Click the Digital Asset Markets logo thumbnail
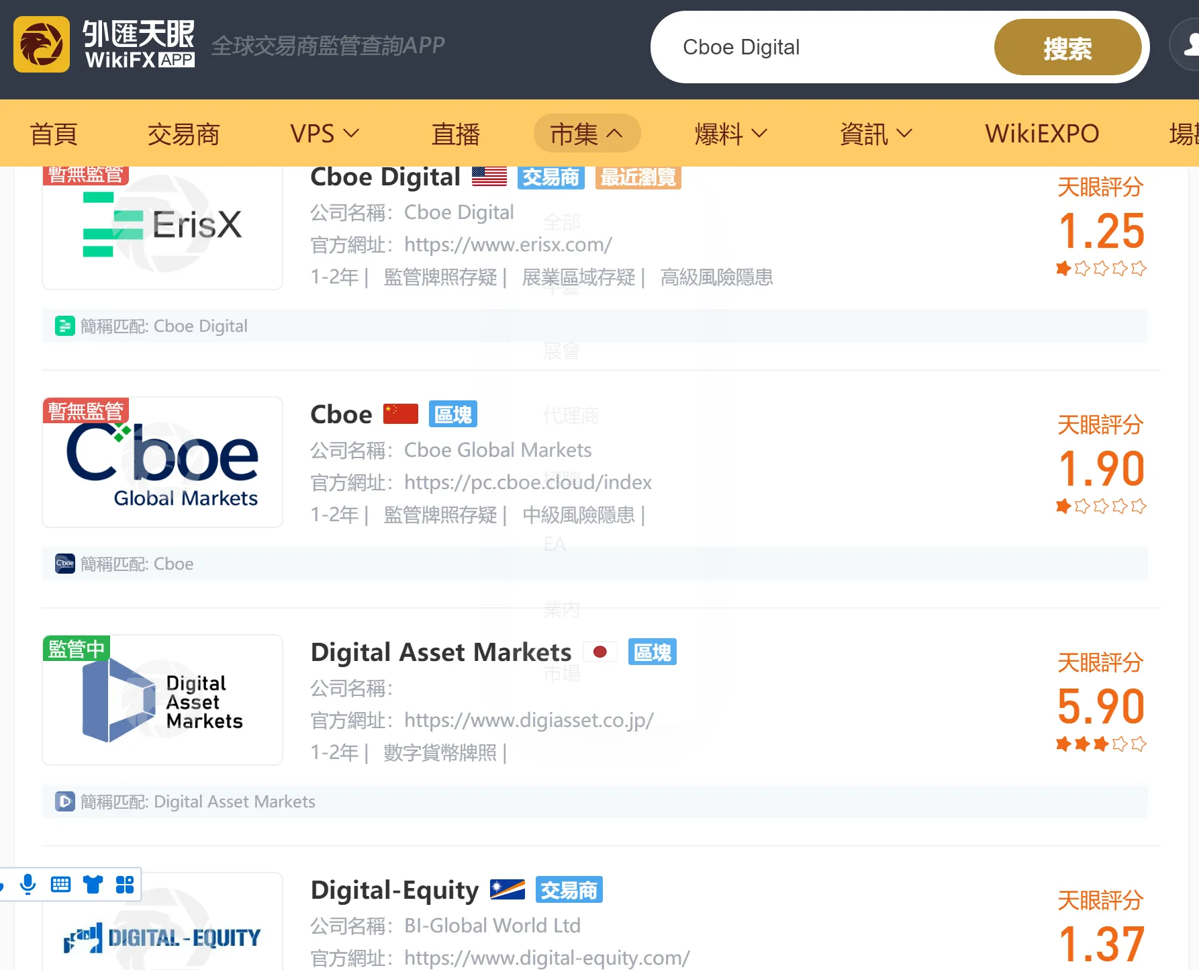The width and height of the screenshot is (1199, 970). tap(162, 700)
